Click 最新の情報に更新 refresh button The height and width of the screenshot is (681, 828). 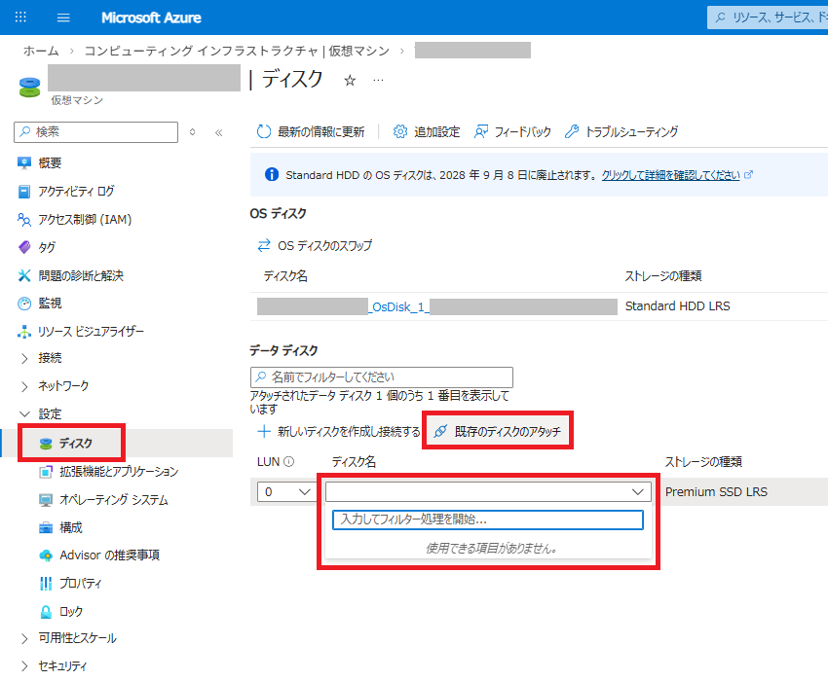[x=311, y=131]
